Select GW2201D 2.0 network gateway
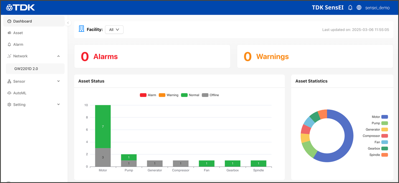Viewport: 399px width, 183px height. [35, 69]
